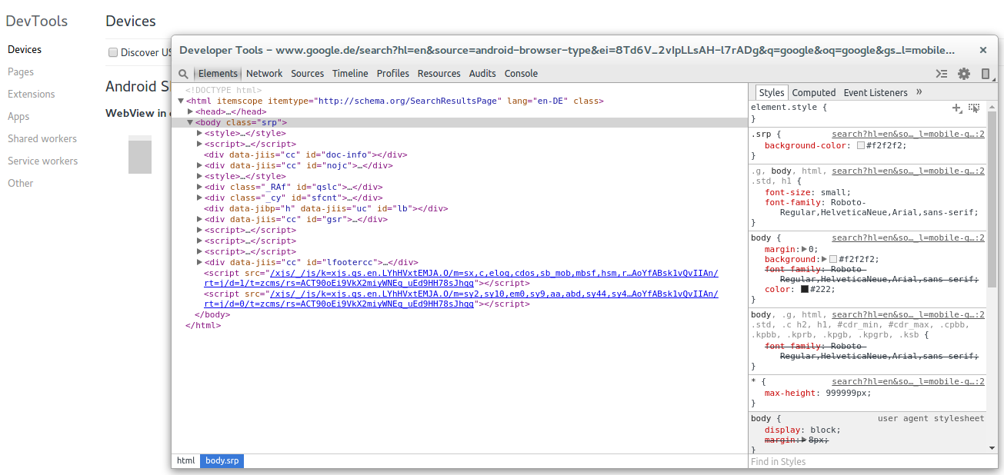Select the DOCTYPE html line
Screen dimensions: 1004x475
coord(223,90)
